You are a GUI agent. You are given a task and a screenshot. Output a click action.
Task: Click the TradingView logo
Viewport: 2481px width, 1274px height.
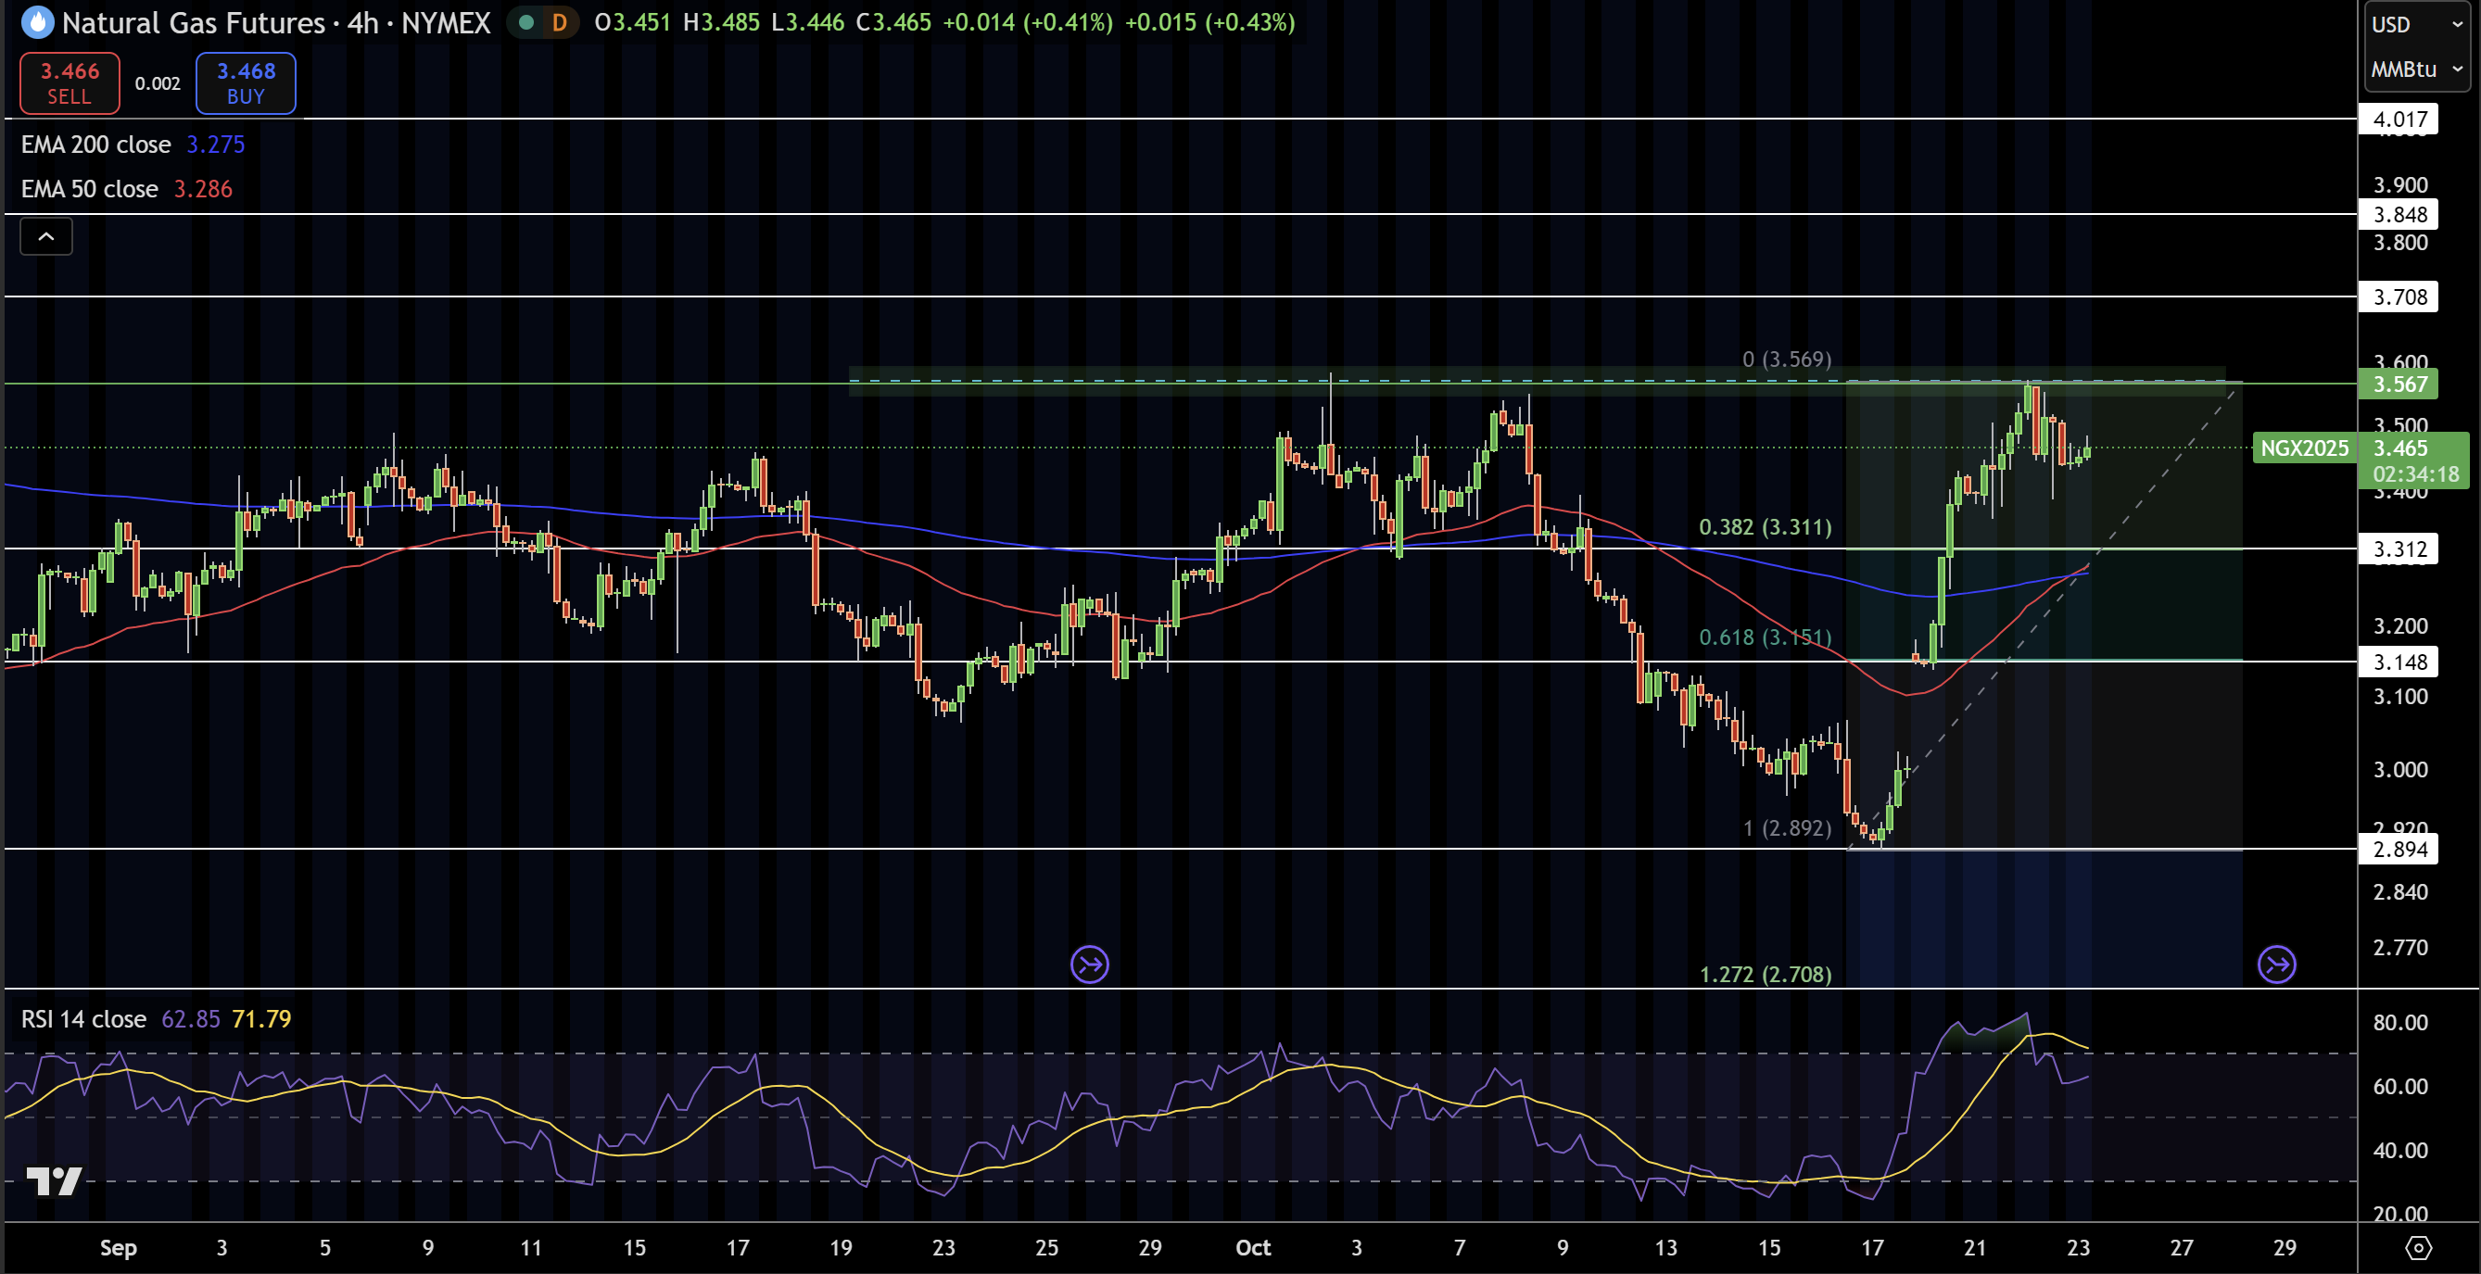[x=54, y=1180]
